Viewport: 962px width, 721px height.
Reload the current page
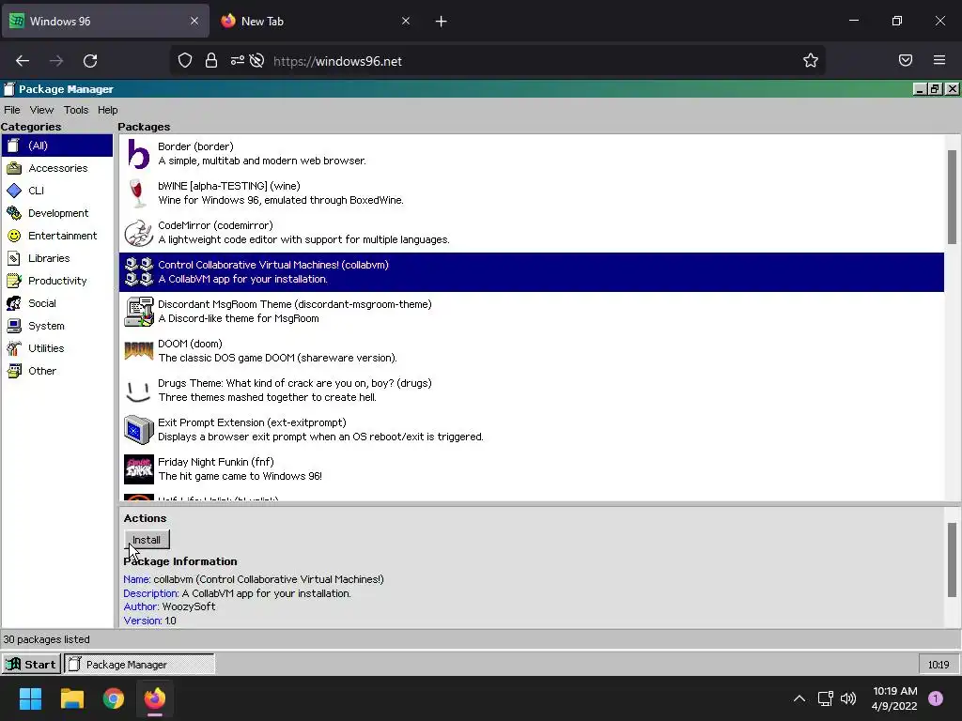(90, 60)
